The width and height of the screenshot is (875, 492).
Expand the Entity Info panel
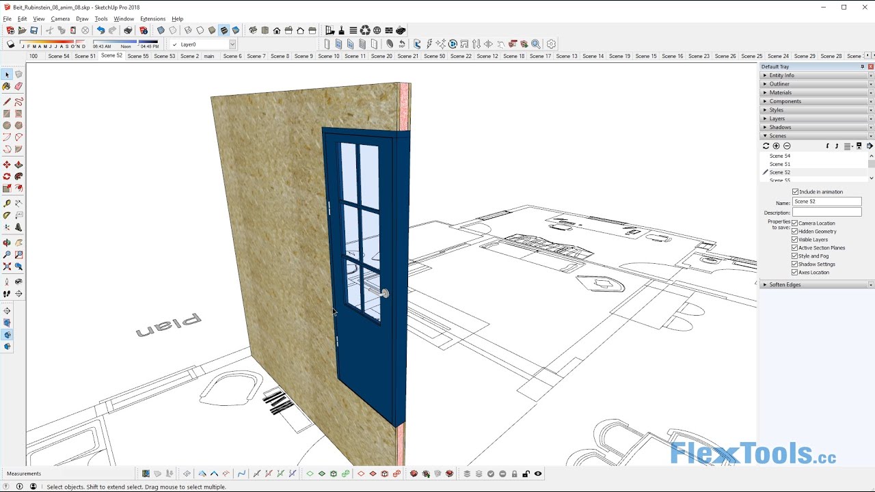click(816, 75)
